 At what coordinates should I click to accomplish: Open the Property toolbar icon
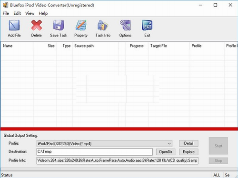click(x=81, y=25)
